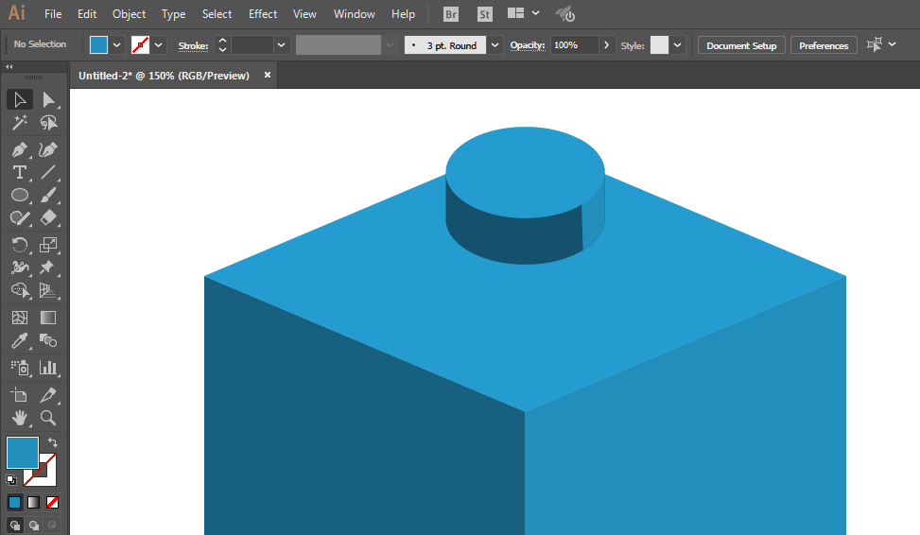The height and width of the screenshot is (535, 920).
Task: Expand the stroke weight dropdown
Action: 282,45
